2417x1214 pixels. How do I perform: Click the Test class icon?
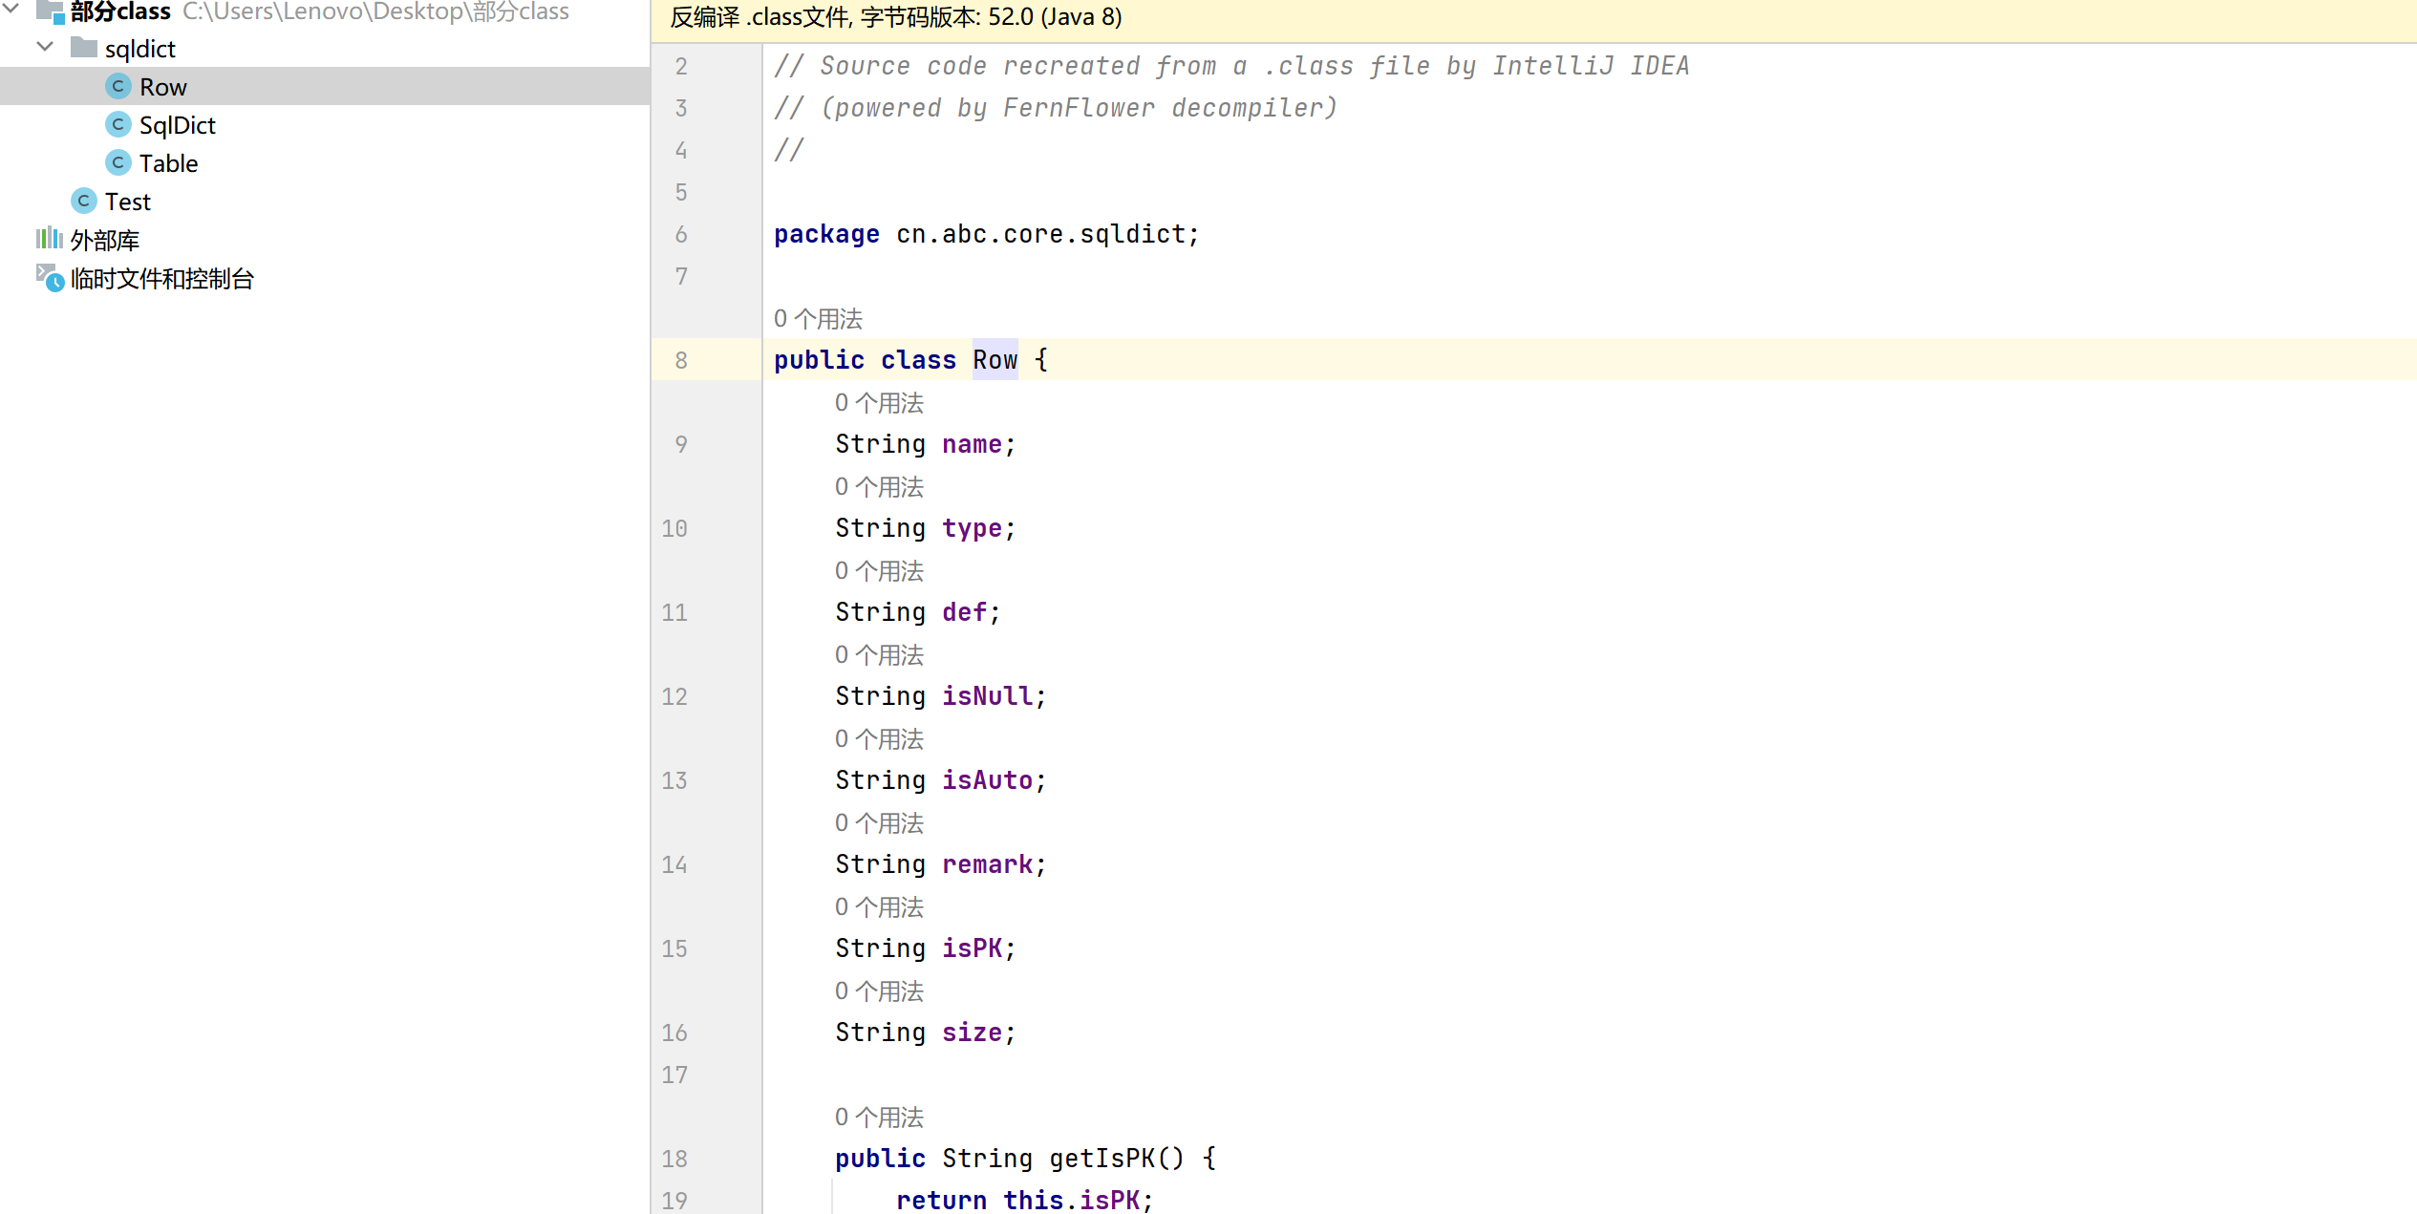(x=84, y=202)
